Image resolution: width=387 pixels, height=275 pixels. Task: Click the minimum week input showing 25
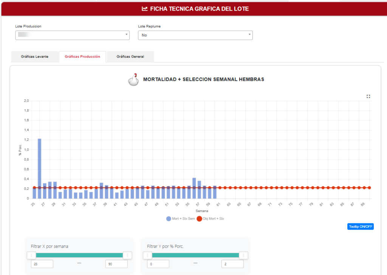[42, 264]
